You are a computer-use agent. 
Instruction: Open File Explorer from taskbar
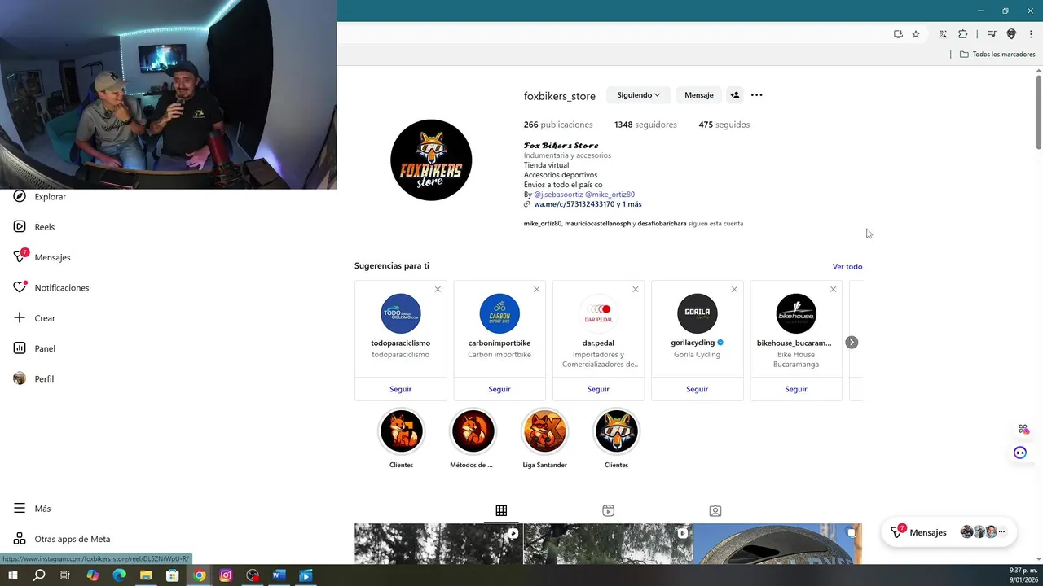tap(146, 575)
